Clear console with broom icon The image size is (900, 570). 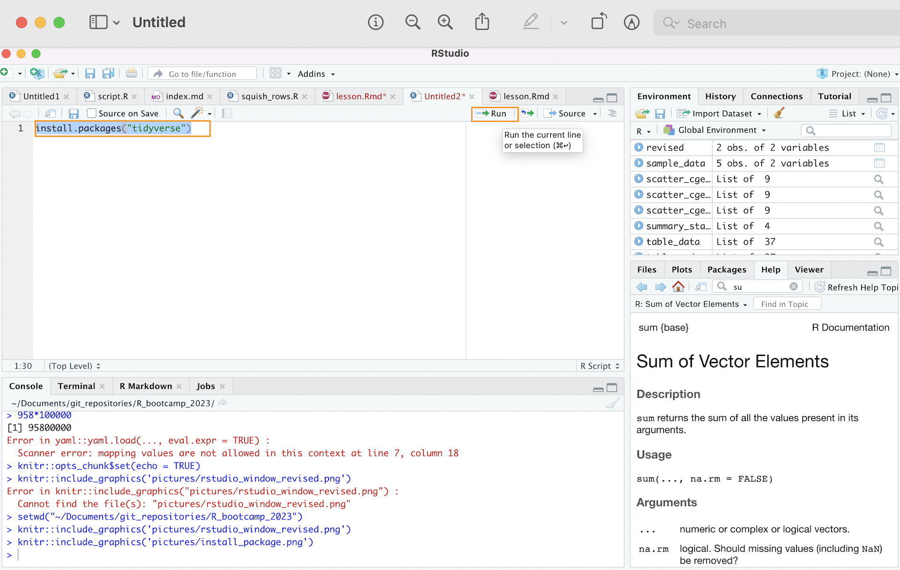tap(613, 403)
